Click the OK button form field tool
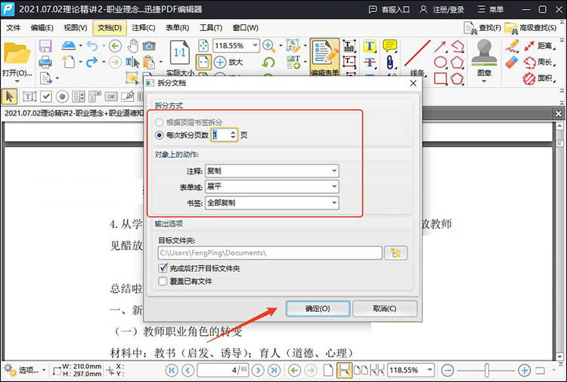This screenshot has width=567, height=382. (111, 97)
